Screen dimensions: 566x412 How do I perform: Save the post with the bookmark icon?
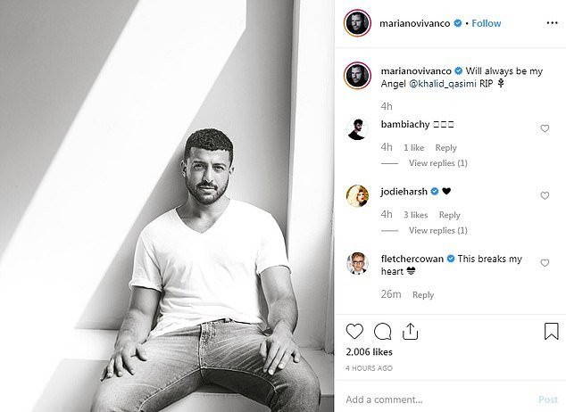click(551, 331)
